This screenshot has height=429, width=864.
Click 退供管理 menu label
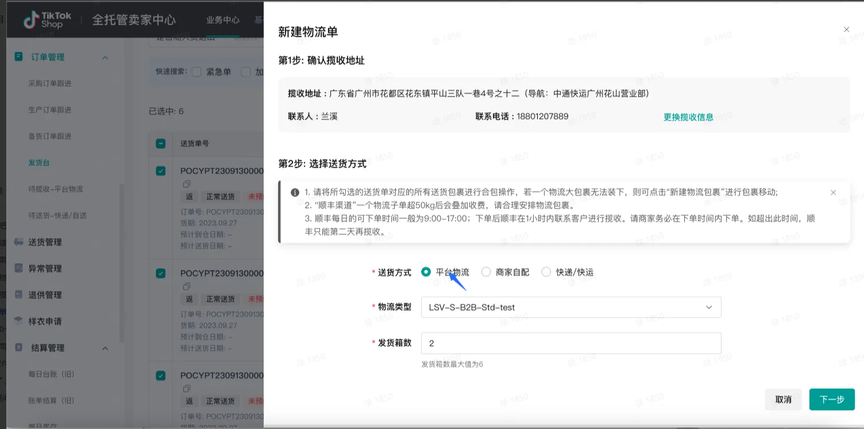(x=45, y=295)
